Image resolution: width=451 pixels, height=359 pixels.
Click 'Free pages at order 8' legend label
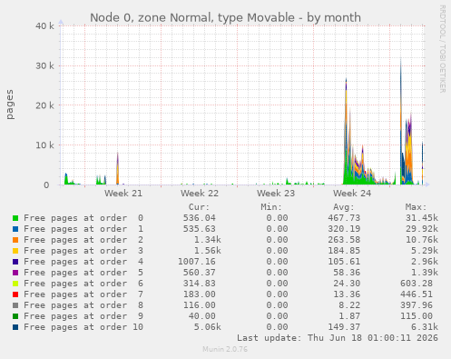tap(83, 305)
